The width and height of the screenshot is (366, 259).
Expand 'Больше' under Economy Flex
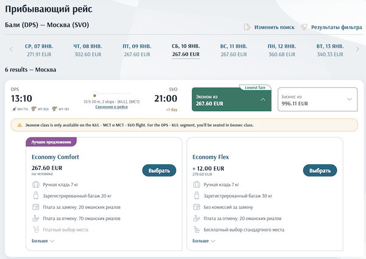204,241
